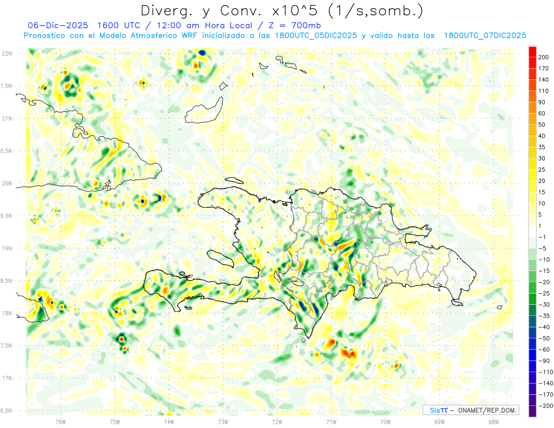This screenshot has width=554, height=428.
Task: Click the "21N" latitude label
Action: click(x=6, y=118)
